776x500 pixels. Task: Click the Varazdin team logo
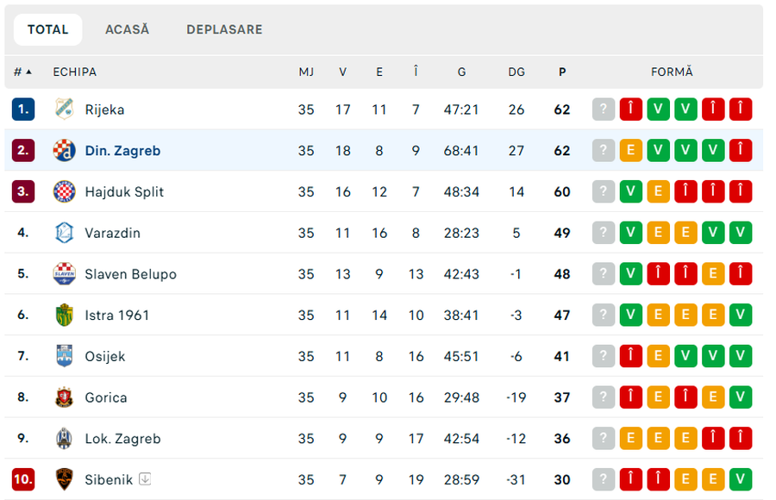(65, 233)
